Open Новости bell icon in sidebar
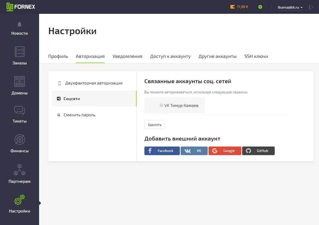This screenshot has height=225, width=319. [x=20, y=25]
